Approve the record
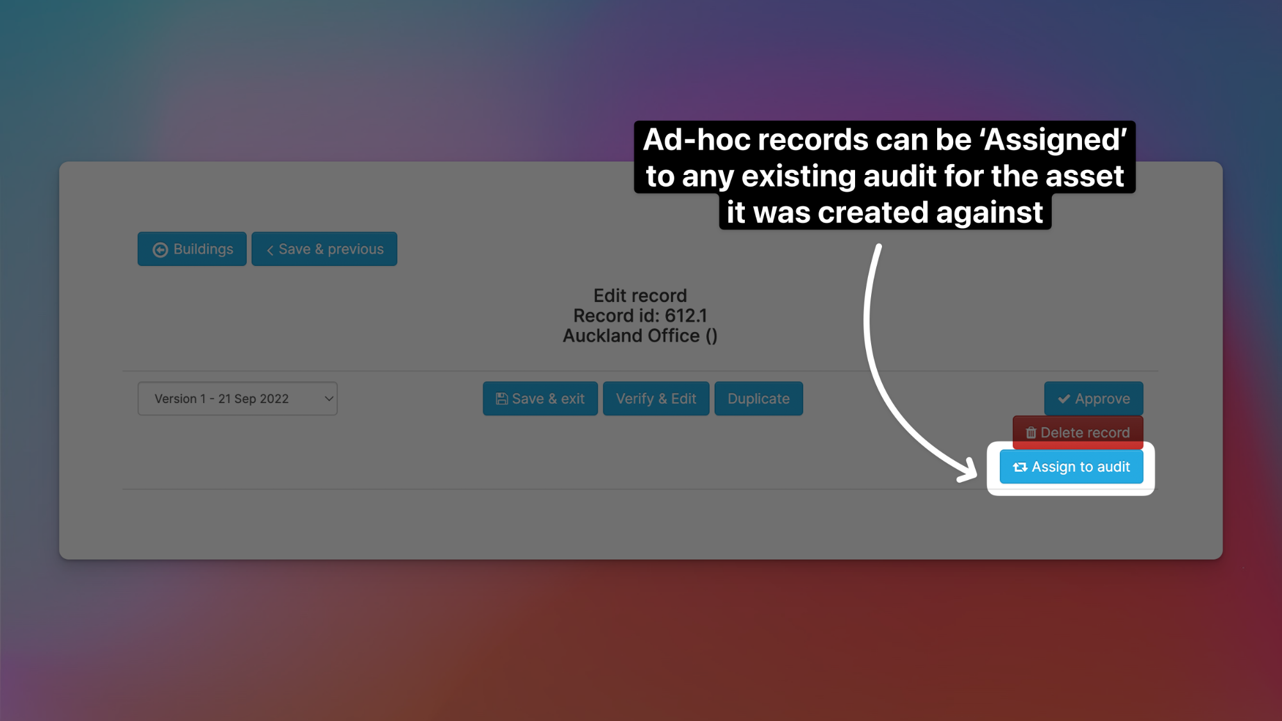The width and height of the screenshot is (1282, 721). point(1094,399)
